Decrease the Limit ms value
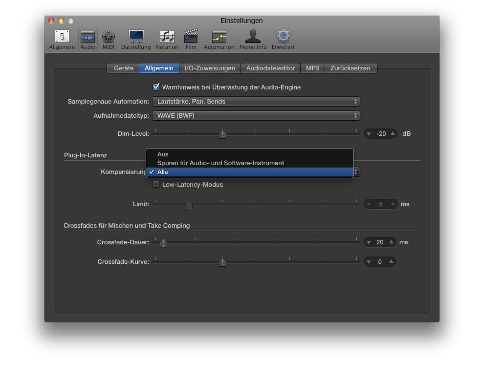 (x=369, y=204)
